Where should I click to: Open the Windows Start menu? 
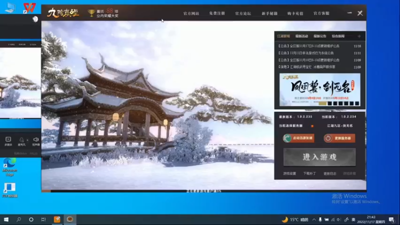tap(6, 219)
